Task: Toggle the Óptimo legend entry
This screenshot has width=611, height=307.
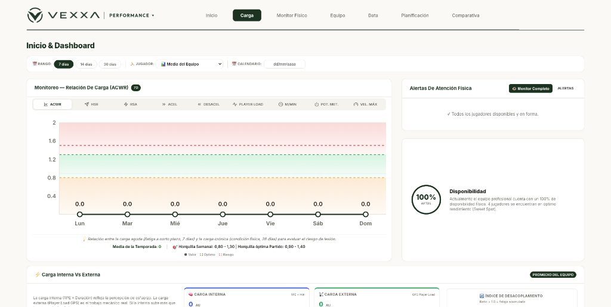Action: pyautogui.click(x=207, y=255)
